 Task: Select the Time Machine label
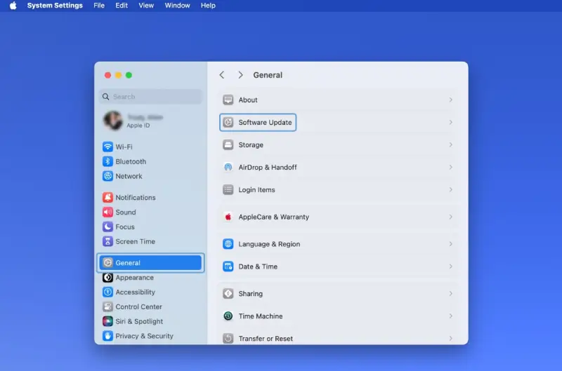tap(261, 316)
